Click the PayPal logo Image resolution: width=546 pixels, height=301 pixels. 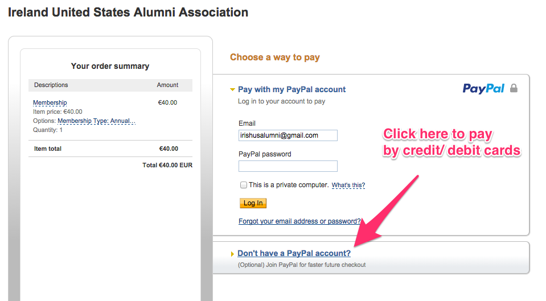point(483,88)
